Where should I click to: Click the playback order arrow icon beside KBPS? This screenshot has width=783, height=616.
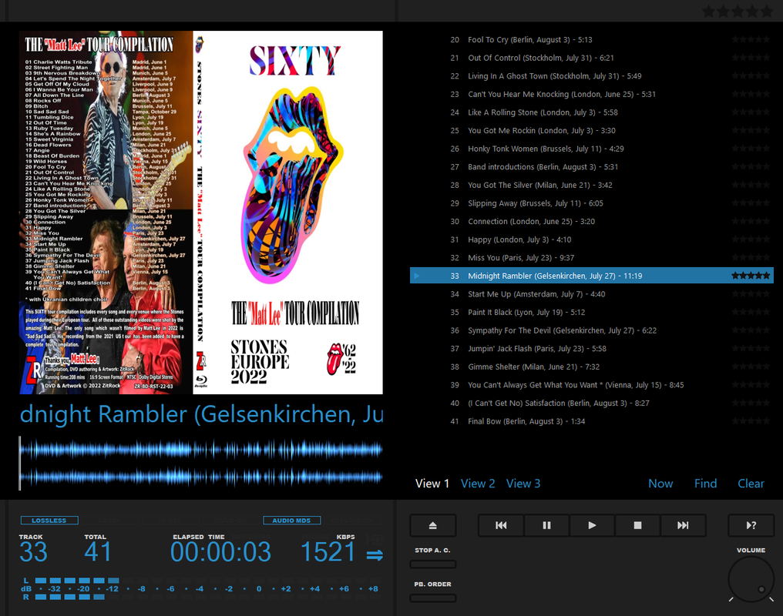(375, 554)
